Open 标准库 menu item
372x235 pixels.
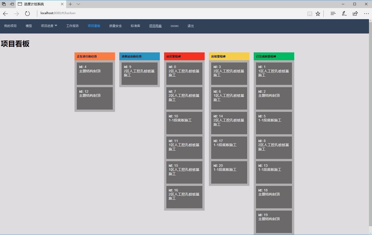coord(135,26)
